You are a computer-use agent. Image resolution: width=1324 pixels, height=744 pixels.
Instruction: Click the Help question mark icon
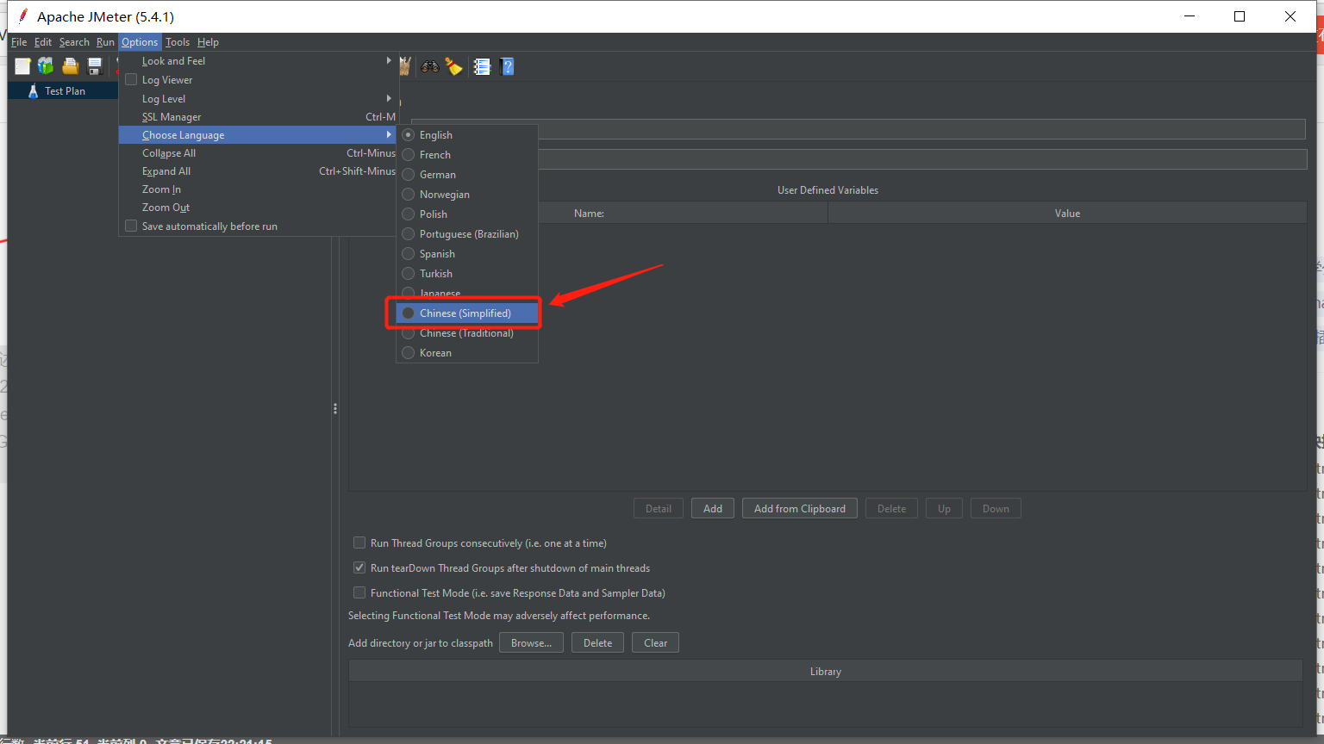507,66
